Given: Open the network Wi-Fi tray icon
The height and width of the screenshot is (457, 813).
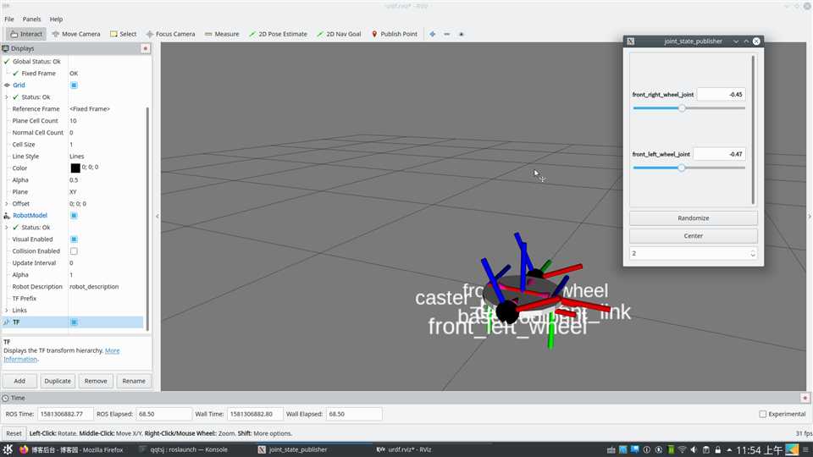Looking at the screenshot, I should point(682,449).
